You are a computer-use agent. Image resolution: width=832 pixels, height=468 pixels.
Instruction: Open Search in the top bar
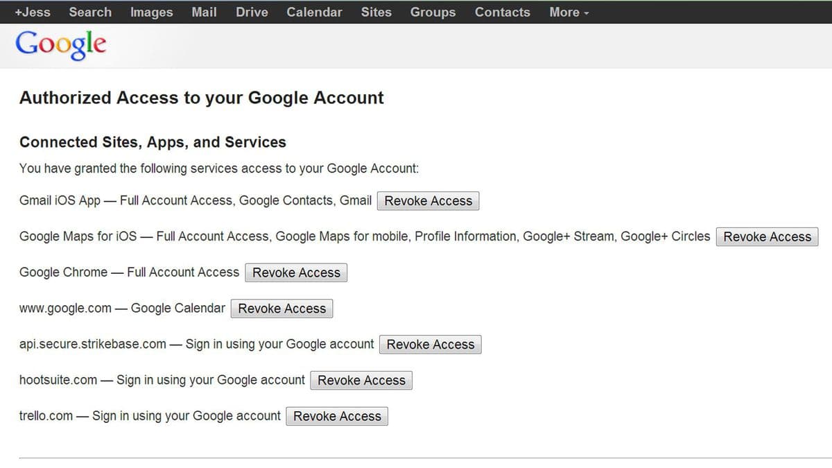click(x=90, y=12)
